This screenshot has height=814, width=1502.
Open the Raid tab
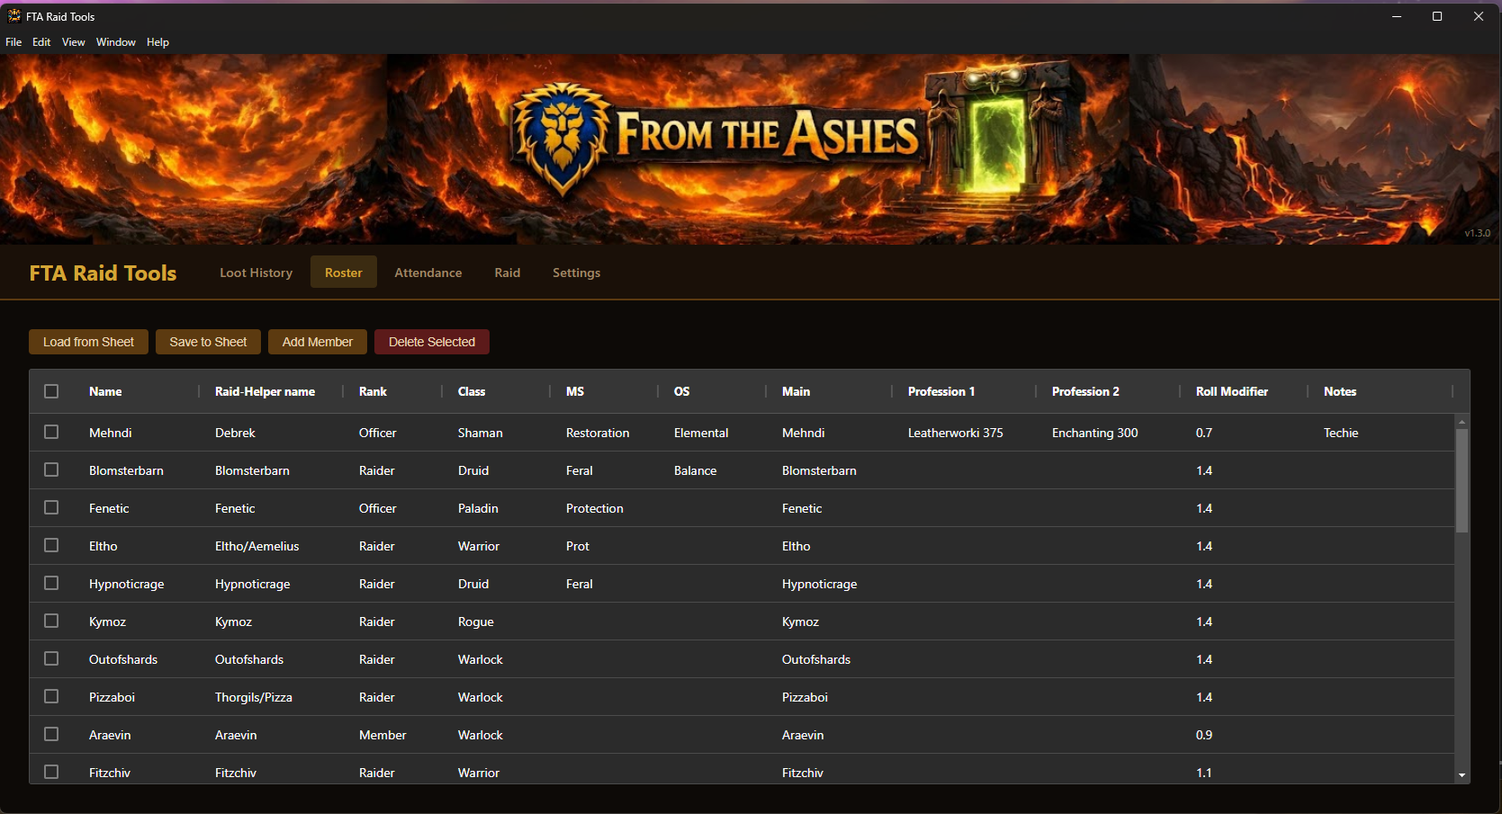(x=508, y=273)
